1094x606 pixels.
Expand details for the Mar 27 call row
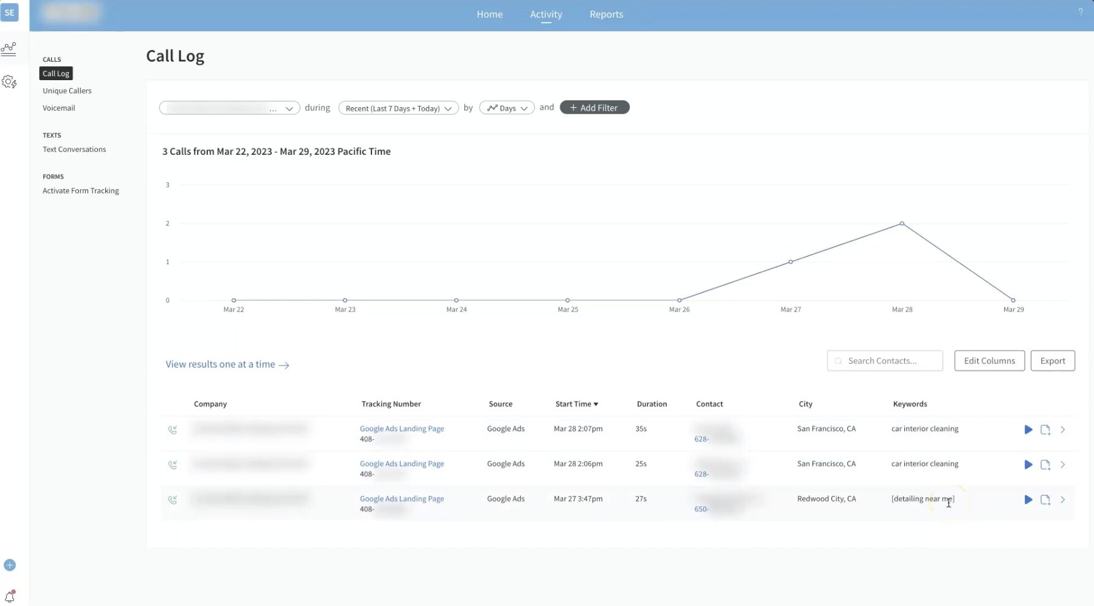coord(1063,499)
